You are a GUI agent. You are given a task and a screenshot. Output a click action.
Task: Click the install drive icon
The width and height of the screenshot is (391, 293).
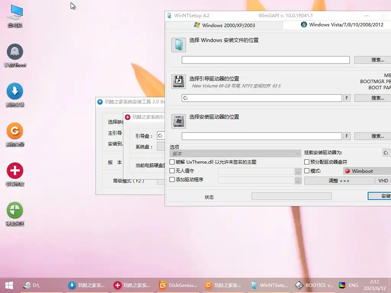[179, 121]
